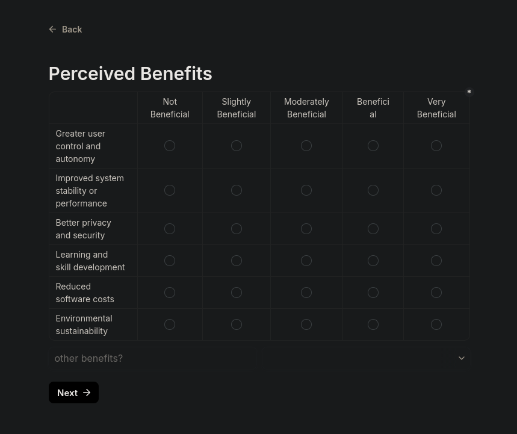This screenshot has height=434, width=517.
Task: Click the back arrow icon
Action: point(53,29)
